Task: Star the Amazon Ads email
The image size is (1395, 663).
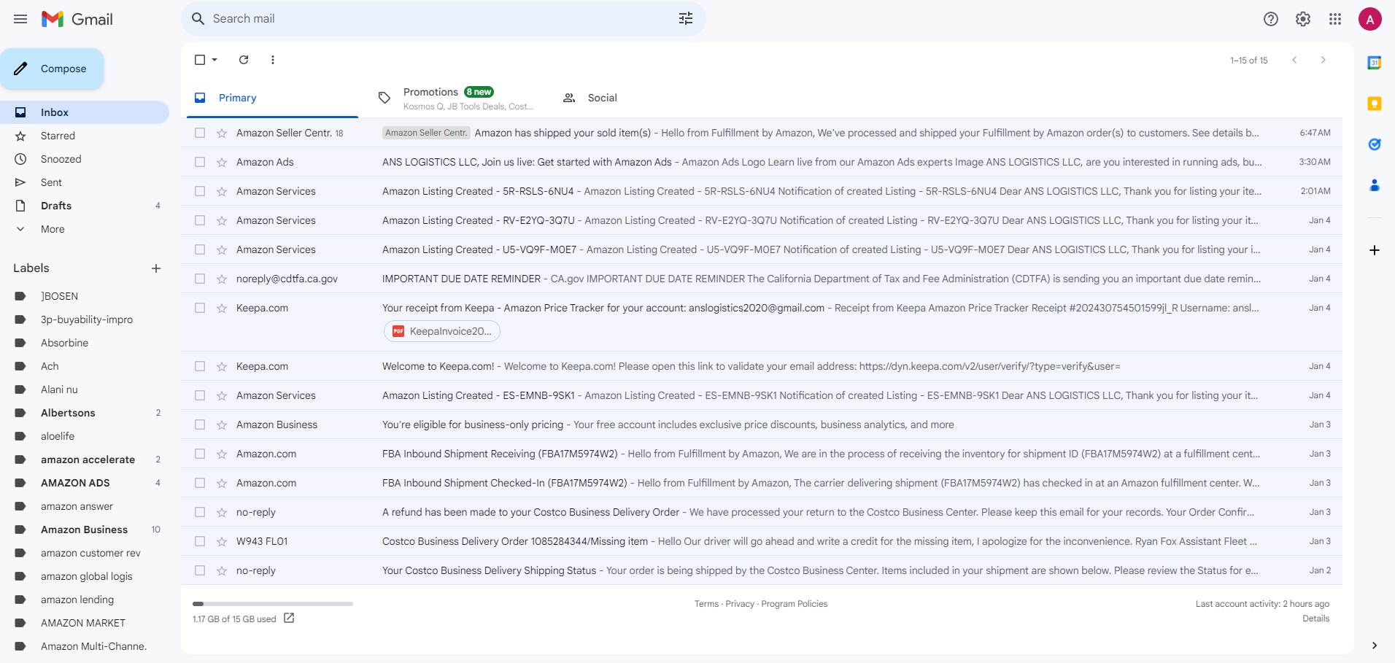Action: 222,162
